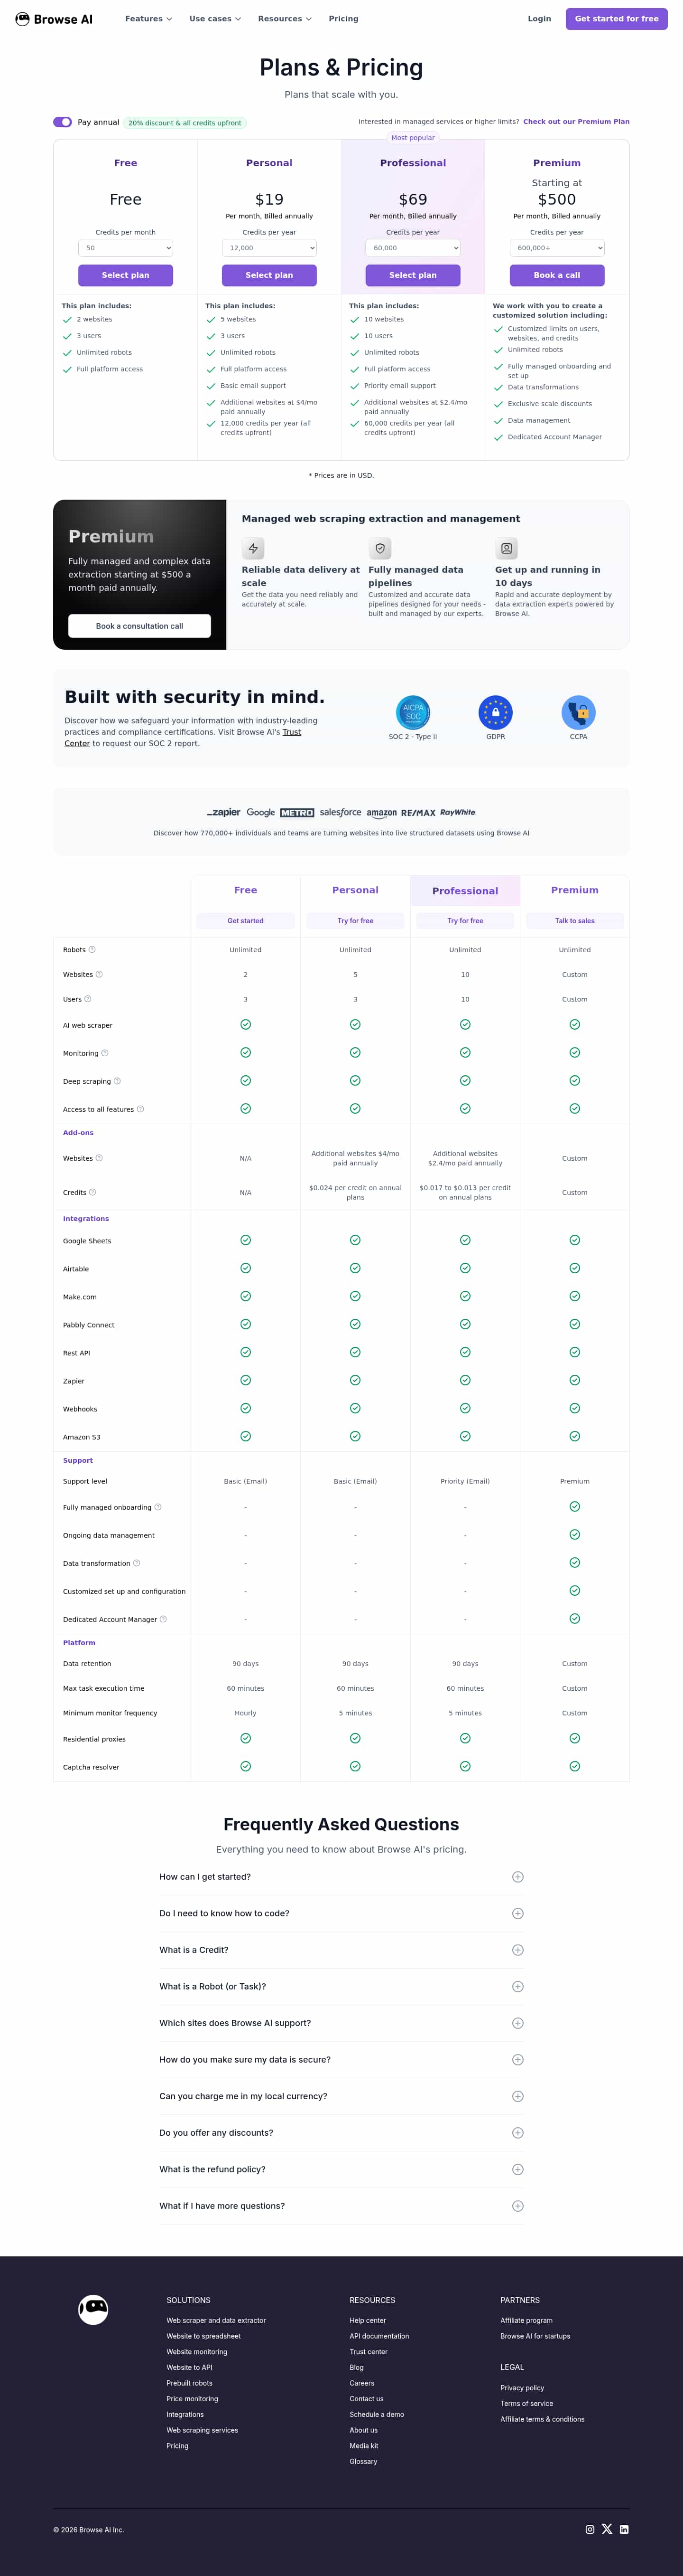Image resolution: width=683 pixels, height=2576 pixels.
Task: Click info icon next to Robots row
Action: pos(92,949)
